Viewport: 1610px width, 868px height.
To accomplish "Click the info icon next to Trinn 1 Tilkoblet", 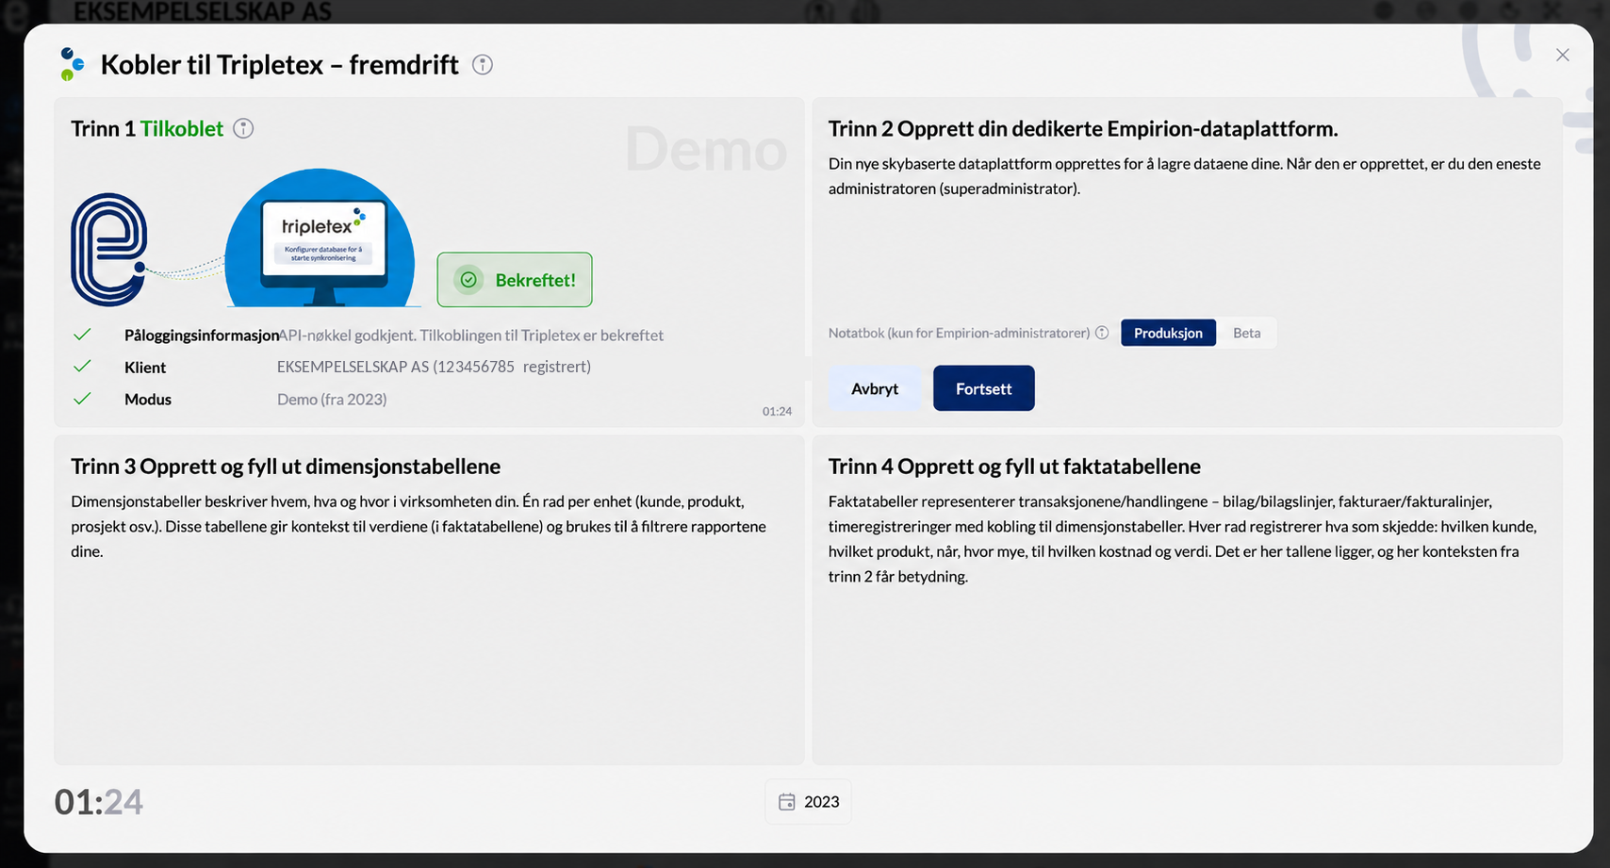I will pos(243,129).
